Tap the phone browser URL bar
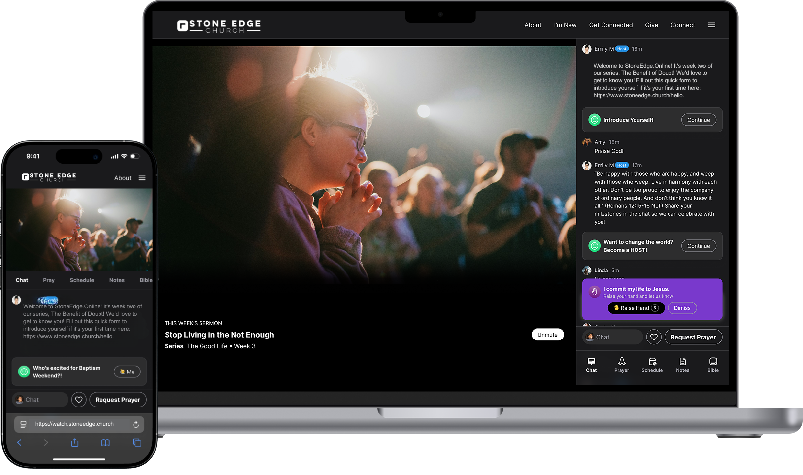The width and height of the screenshot is (803, 475). click(x=79, y=424)
